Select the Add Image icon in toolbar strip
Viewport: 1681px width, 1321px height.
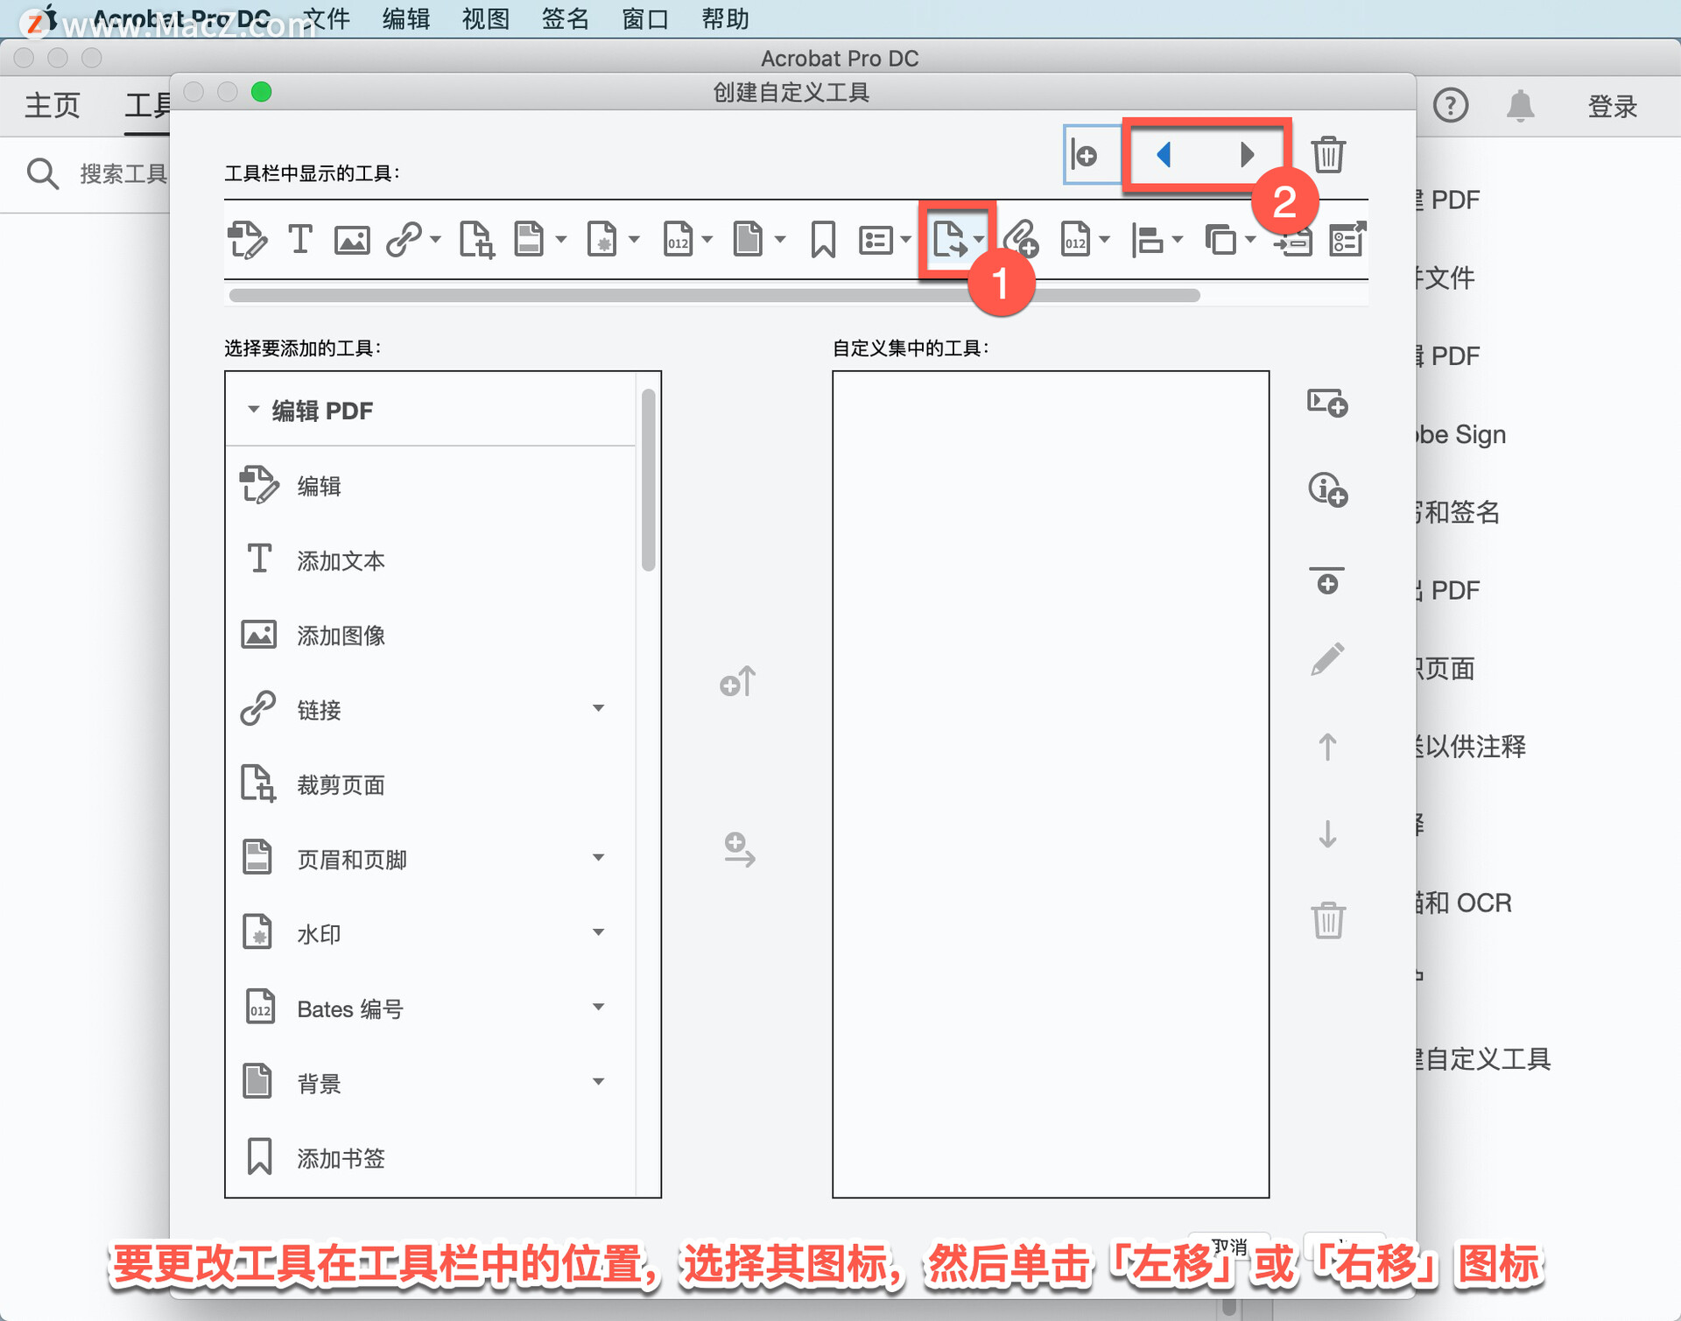[352, 240]
